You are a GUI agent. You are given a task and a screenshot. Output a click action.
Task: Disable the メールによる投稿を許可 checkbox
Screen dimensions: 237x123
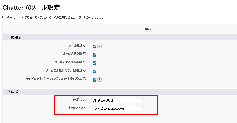click(94, 63)
